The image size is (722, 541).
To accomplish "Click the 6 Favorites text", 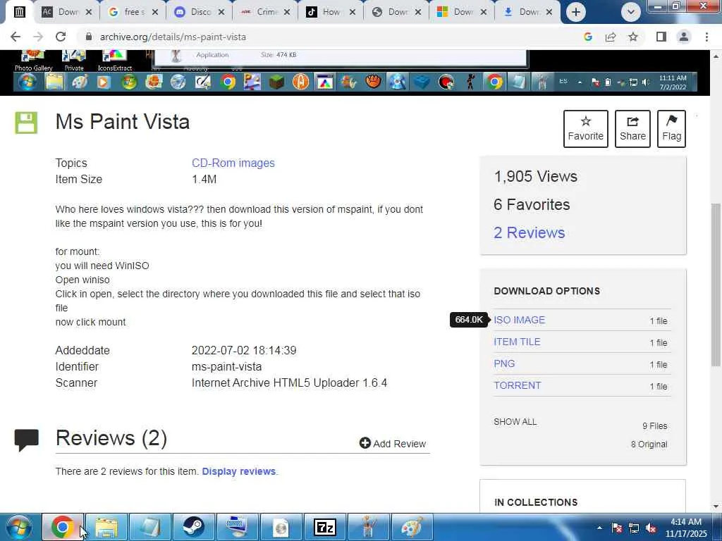I will click(x=532, y=205).
